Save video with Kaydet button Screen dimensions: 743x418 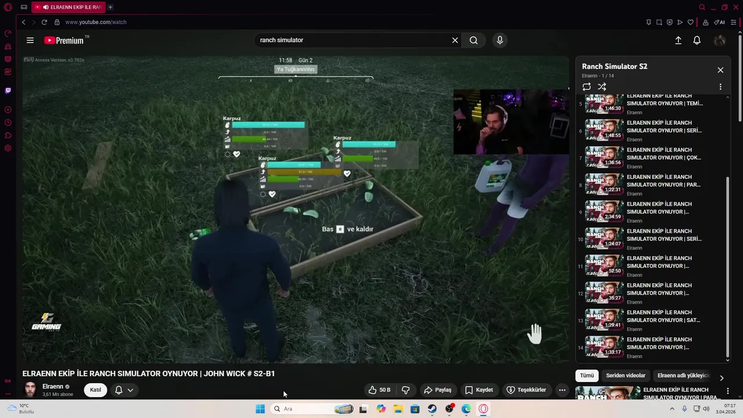[x=479, y=390]
